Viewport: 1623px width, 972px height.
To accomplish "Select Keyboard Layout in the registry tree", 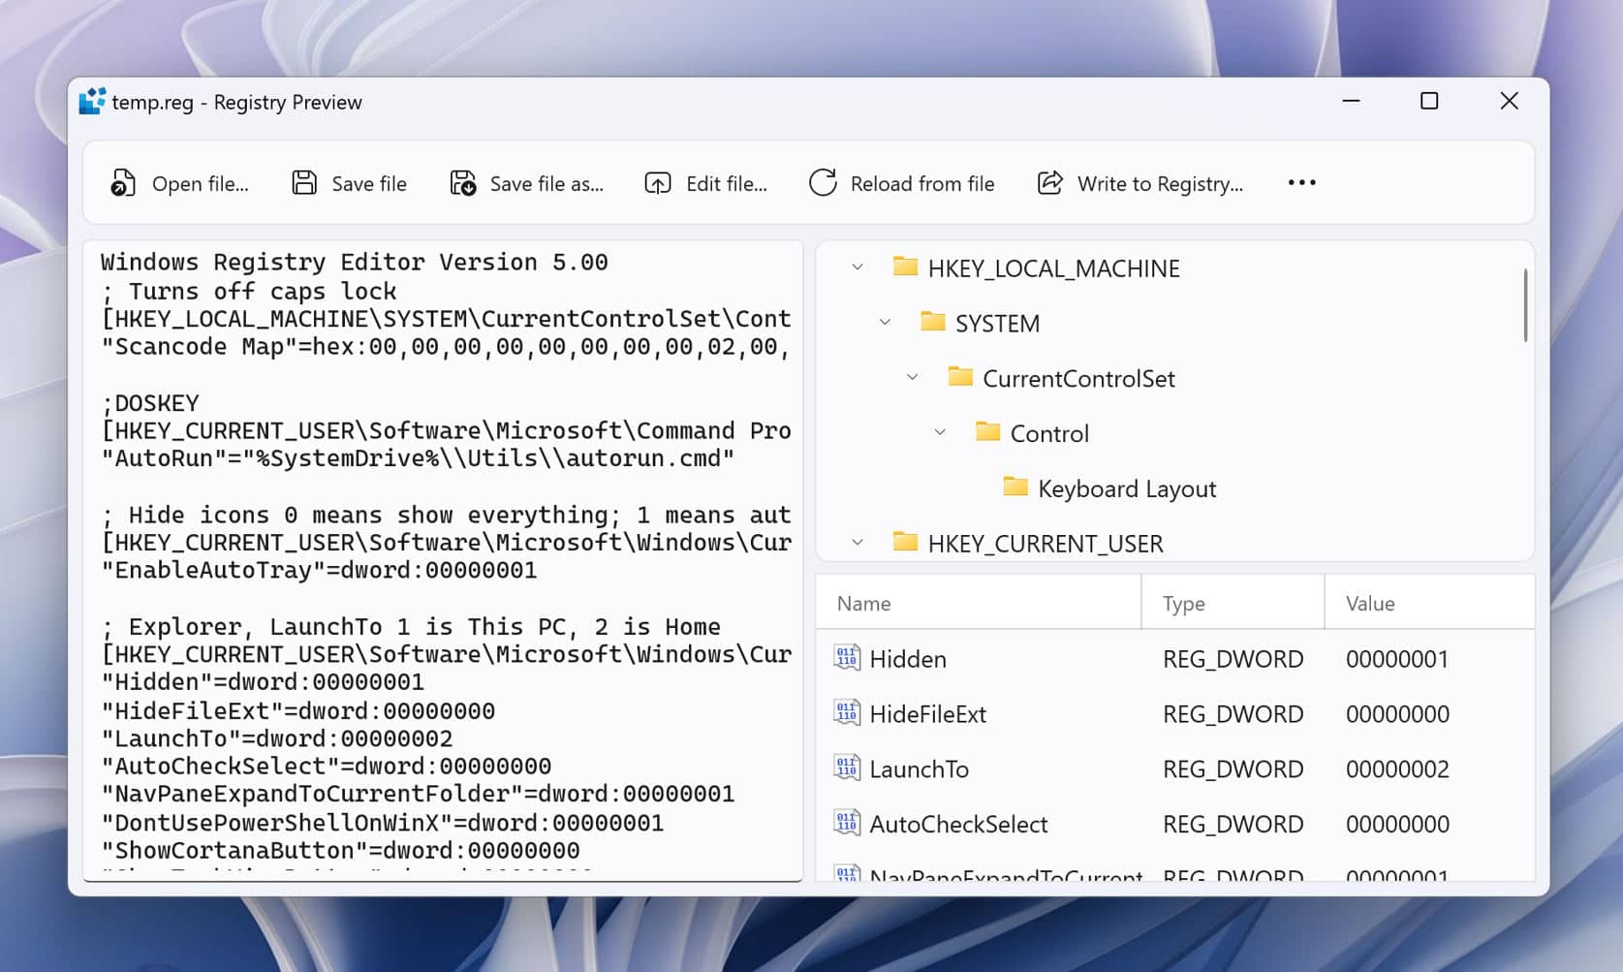I will click(x=1127, y=488).
